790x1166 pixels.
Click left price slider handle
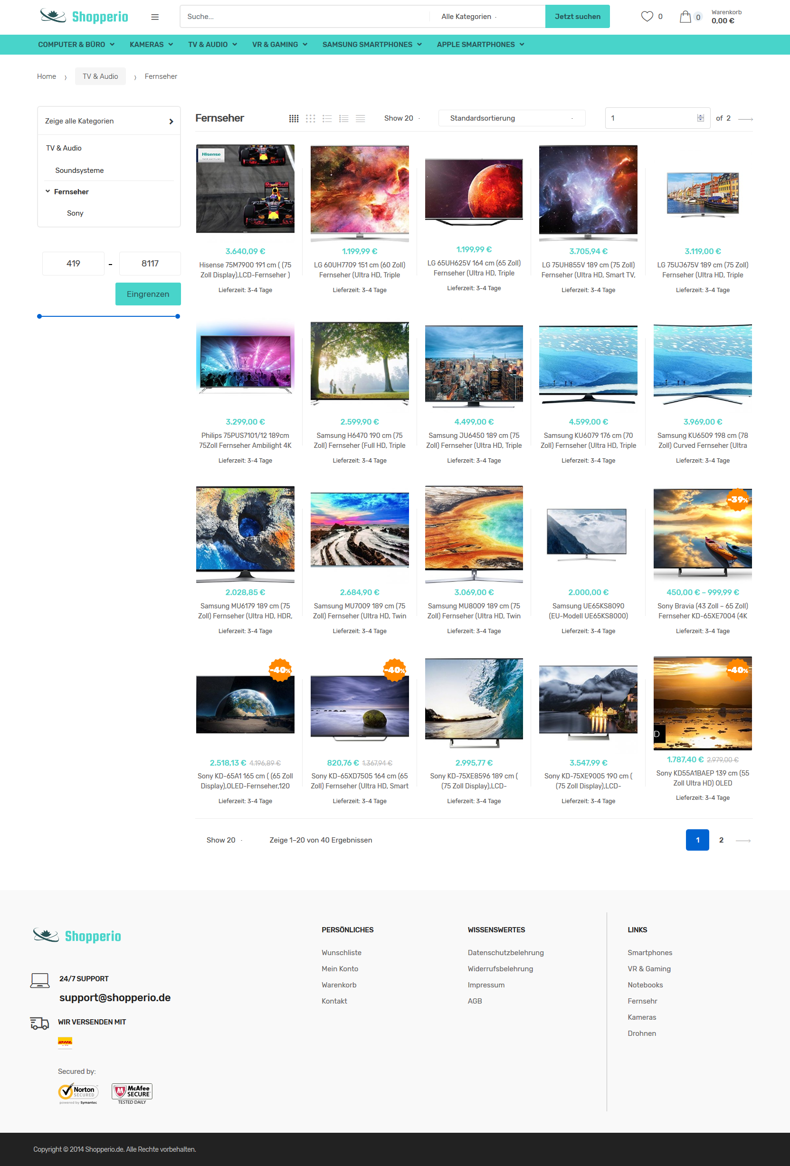point(39,317)
